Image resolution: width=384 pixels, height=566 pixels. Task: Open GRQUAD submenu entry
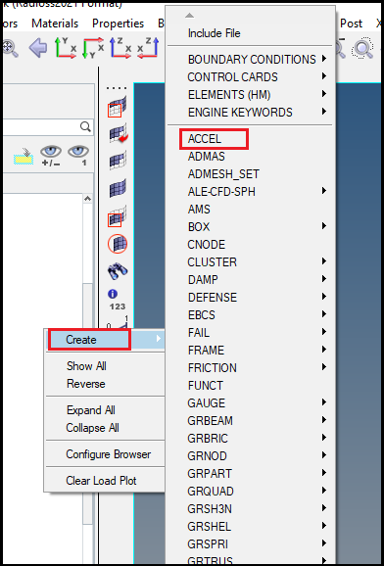tap(251, 491)
